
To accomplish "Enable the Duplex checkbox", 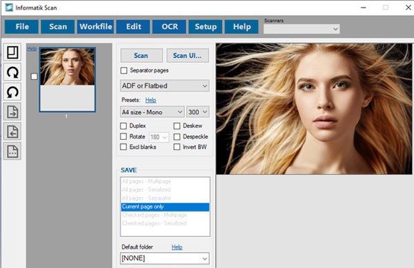I will click(124, 125).
